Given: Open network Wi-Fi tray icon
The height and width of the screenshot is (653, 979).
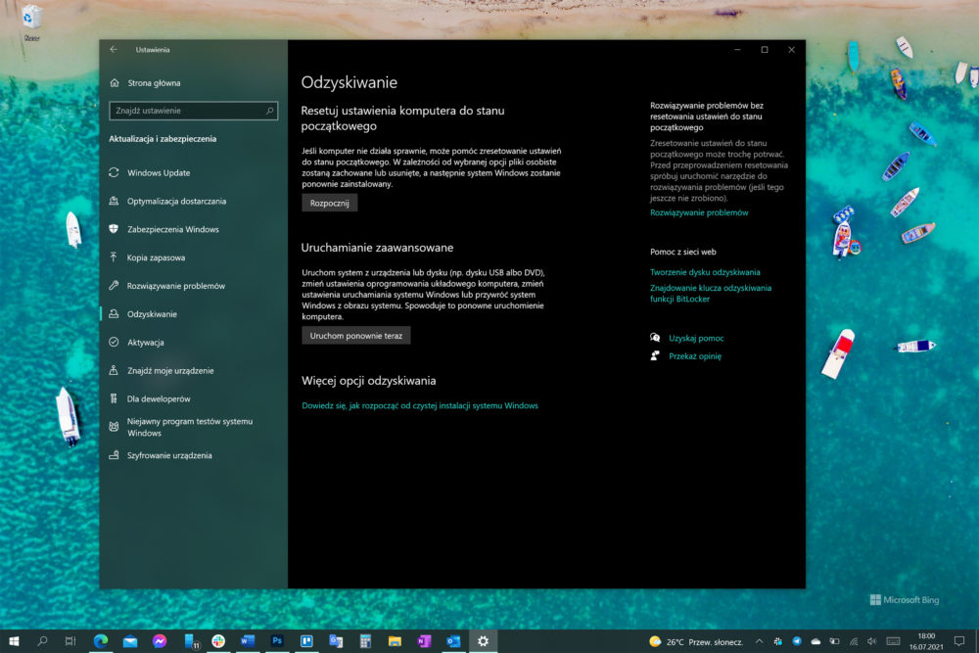Looking at the screenshot, I should click(x=854, y=641).
